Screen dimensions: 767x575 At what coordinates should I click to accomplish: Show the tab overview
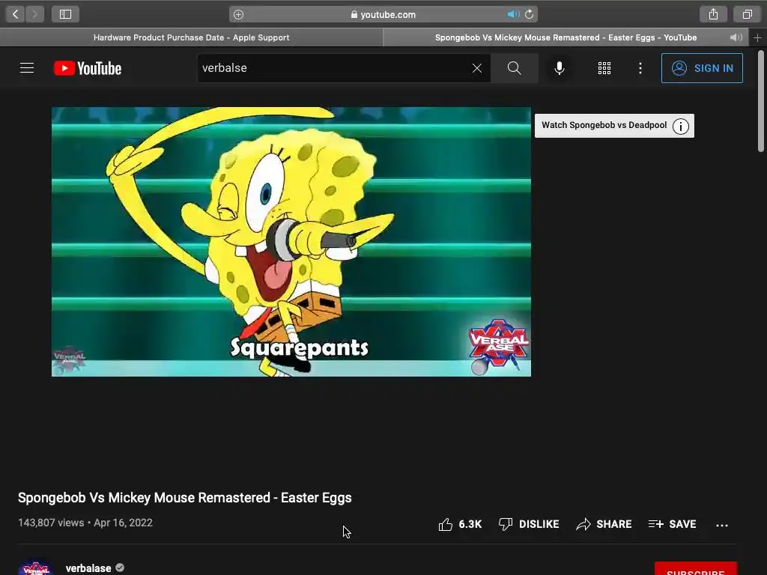pos(747,14)
